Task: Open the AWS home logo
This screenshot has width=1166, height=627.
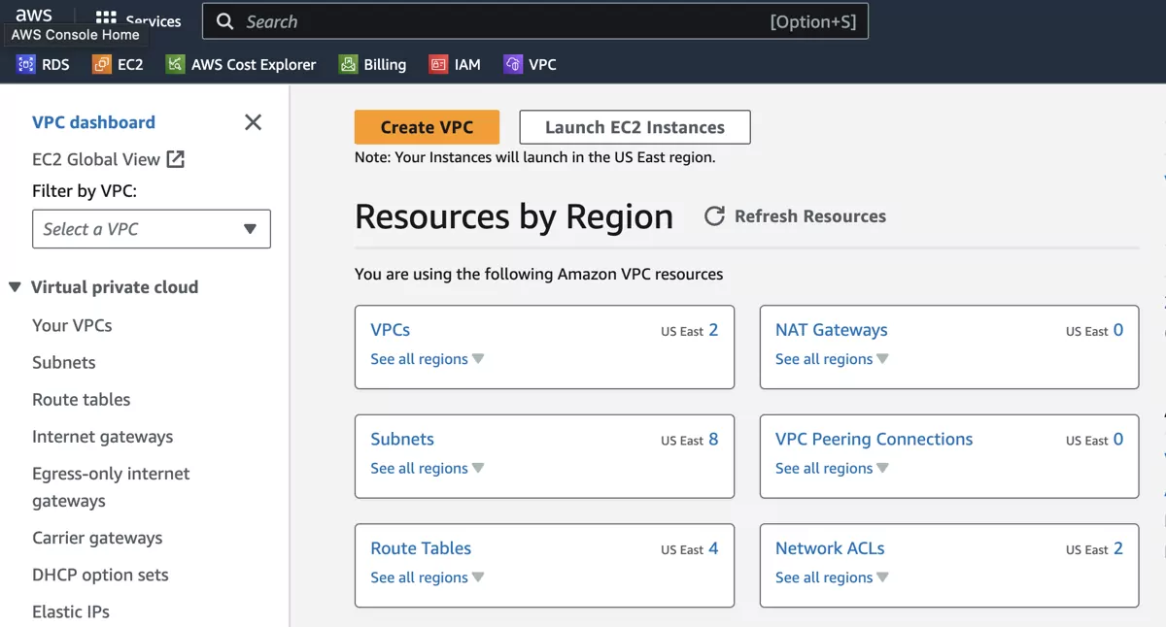Action: click(34, 15)
